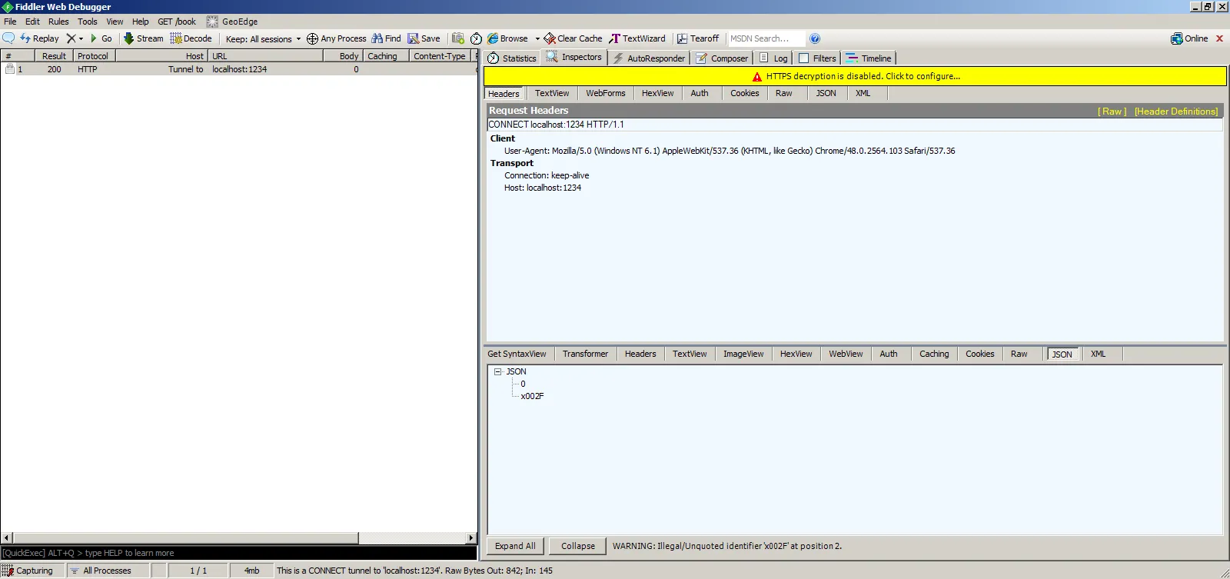Select the response ImageView tab

tap(743, 354)
